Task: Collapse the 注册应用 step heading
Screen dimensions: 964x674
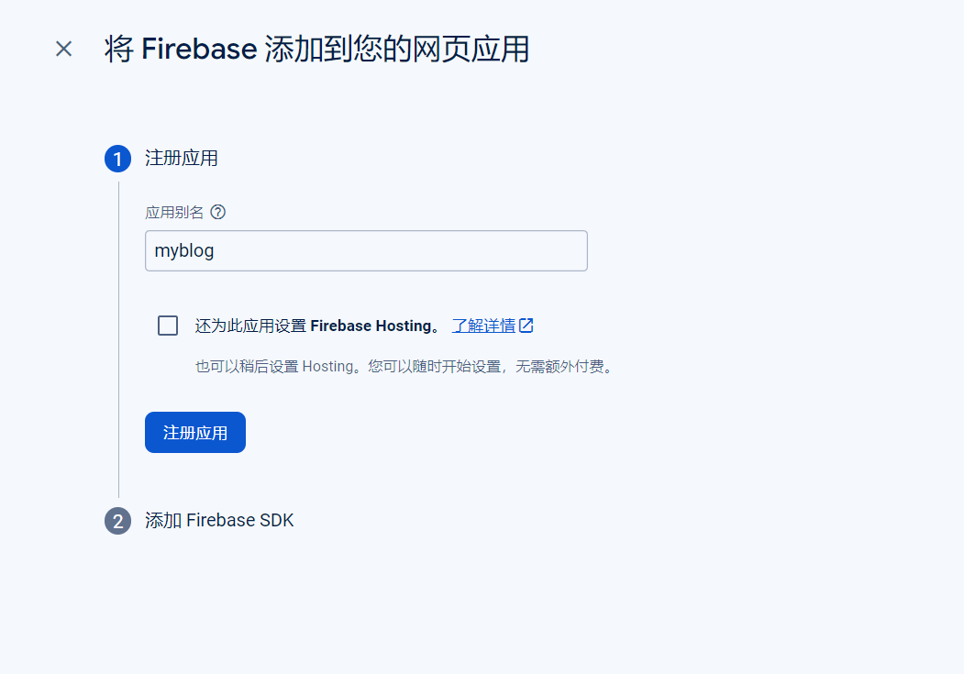Action: pos(182,158)
